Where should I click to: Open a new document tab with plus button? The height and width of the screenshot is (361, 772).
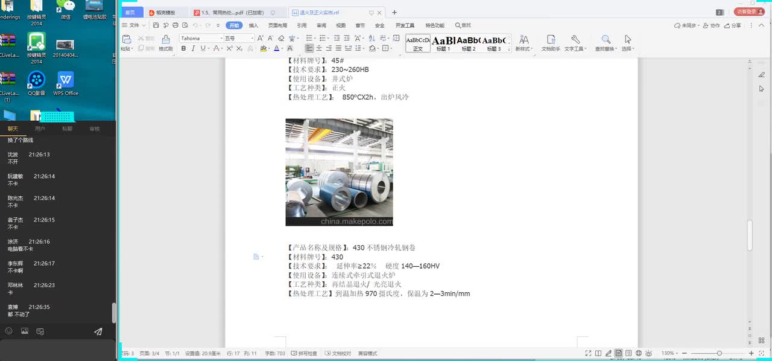click(x=394, y=12)
